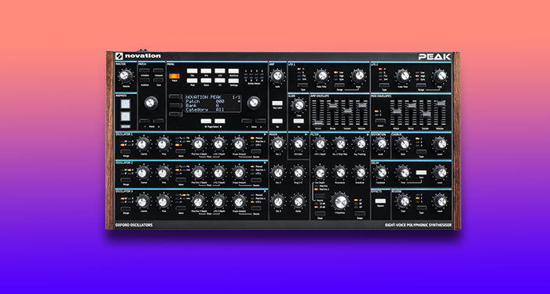Click the Amp Envelope Sustain slider
Screen dimensions: 550x294
click(x=347, y=112)
